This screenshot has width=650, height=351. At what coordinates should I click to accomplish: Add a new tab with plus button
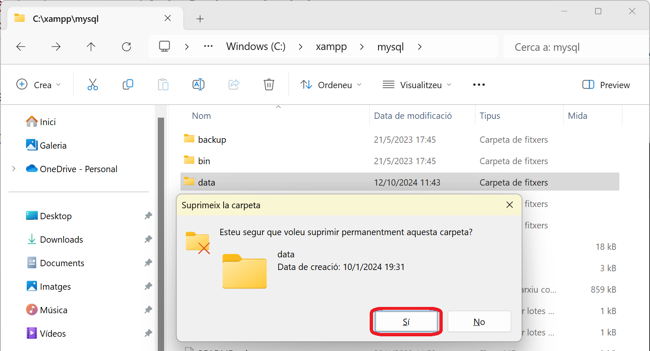pos(200,19)
